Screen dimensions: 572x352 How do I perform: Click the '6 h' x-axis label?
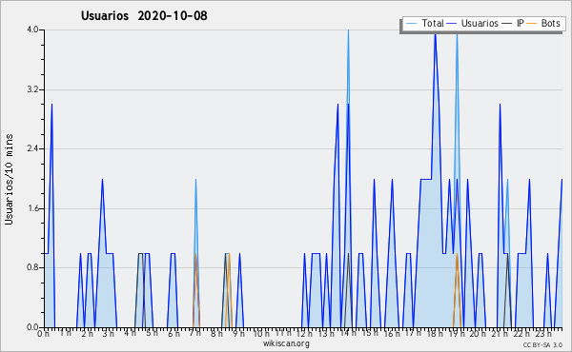coord(174,334)
